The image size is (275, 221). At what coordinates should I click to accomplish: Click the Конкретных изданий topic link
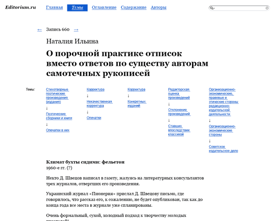(x=137, y=103)
